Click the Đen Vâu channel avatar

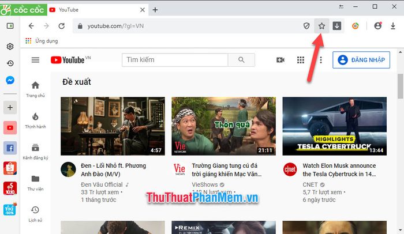[68, 169]
